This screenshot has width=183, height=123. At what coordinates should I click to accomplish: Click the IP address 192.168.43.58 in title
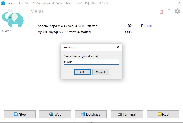[x=100, y=3]
